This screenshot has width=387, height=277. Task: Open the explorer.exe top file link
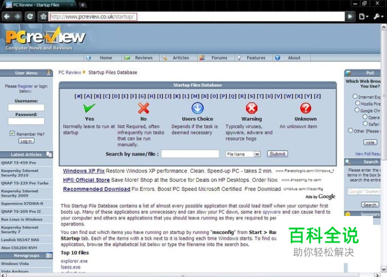(74, 261)
